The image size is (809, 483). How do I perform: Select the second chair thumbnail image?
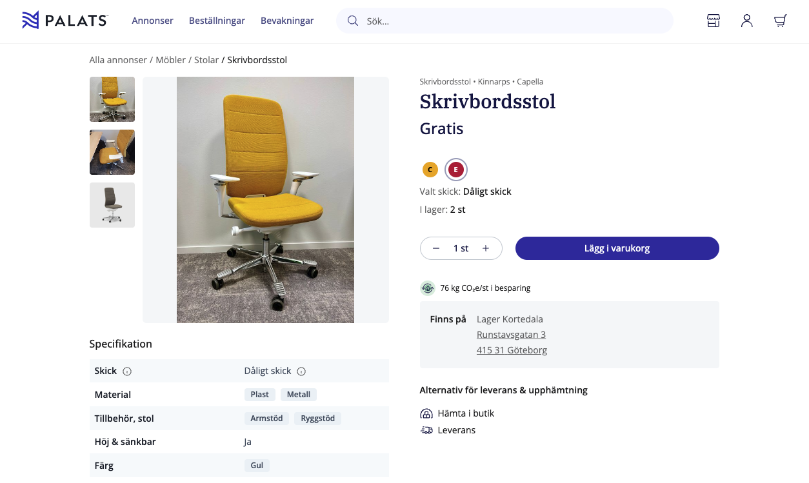[112, 152]
